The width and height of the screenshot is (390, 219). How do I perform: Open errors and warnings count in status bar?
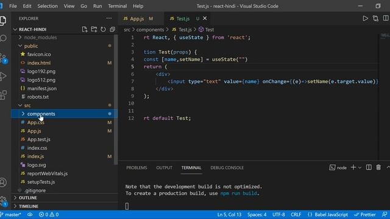(49, 215)
